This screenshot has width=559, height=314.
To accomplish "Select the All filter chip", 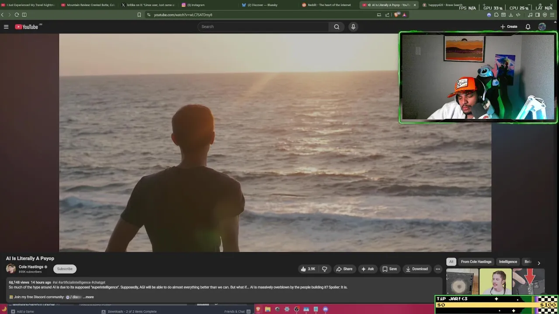I will pos(451,262).
